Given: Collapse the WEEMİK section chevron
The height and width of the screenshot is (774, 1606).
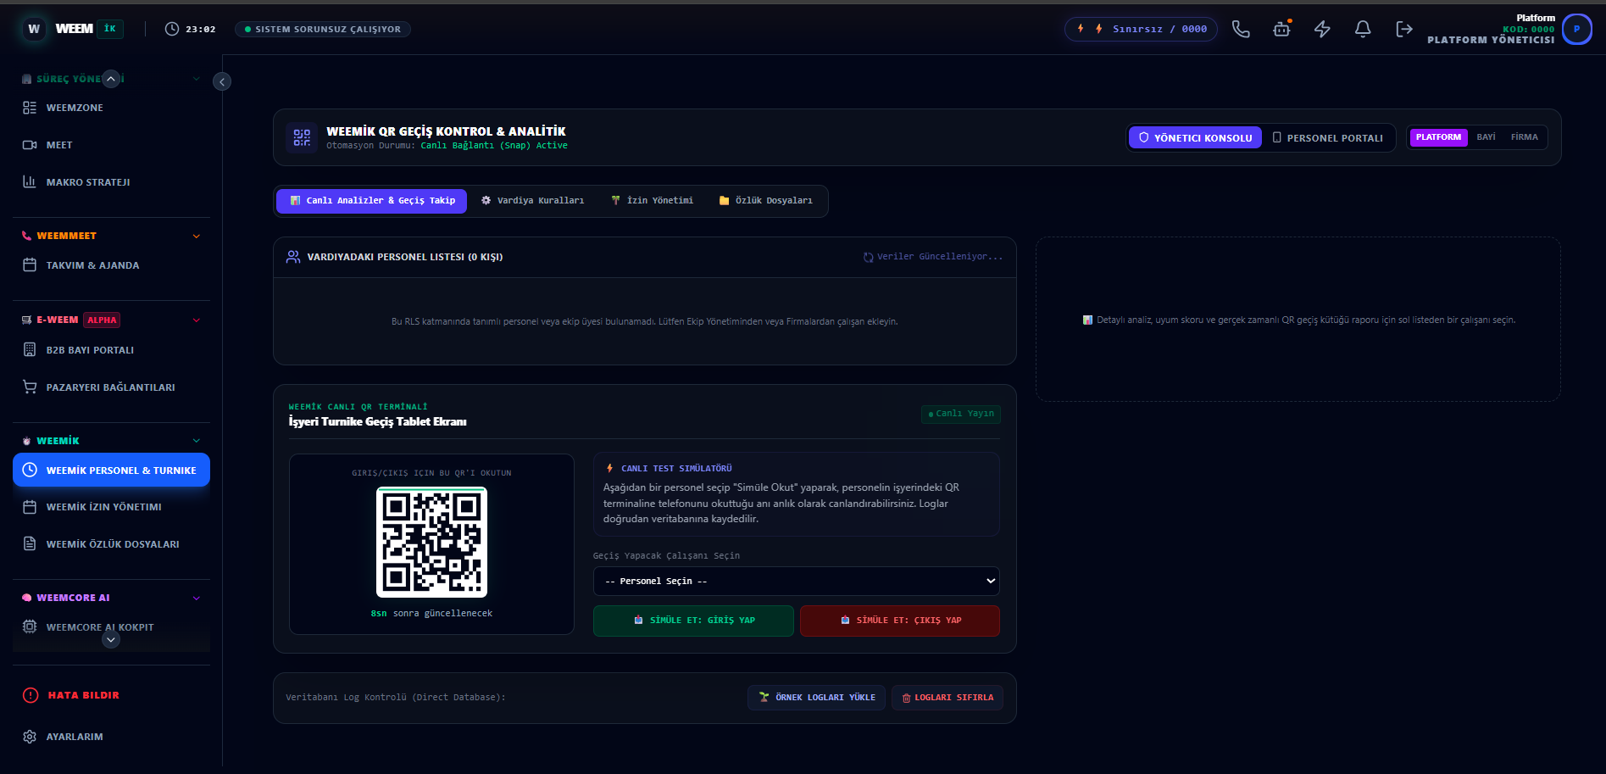Looking at the screenshot, I should pos(197,441).
